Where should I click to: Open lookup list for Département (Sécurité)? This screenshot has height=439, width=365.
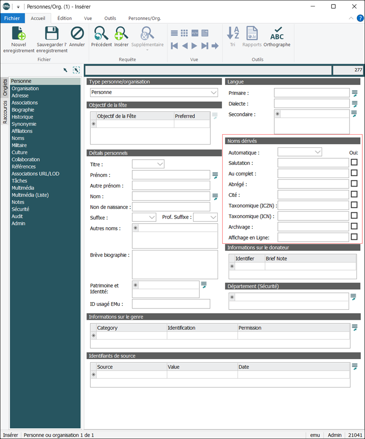353,297
